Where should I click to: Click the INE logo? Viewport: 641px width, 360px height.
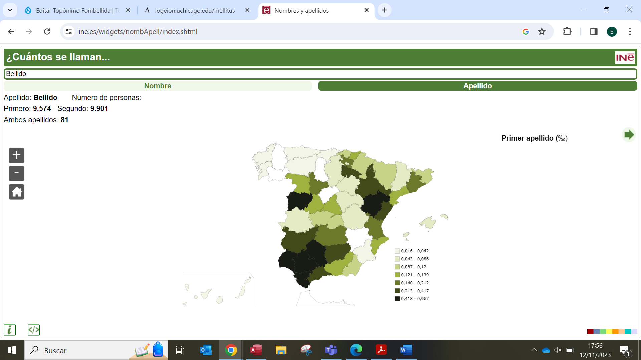625,58
